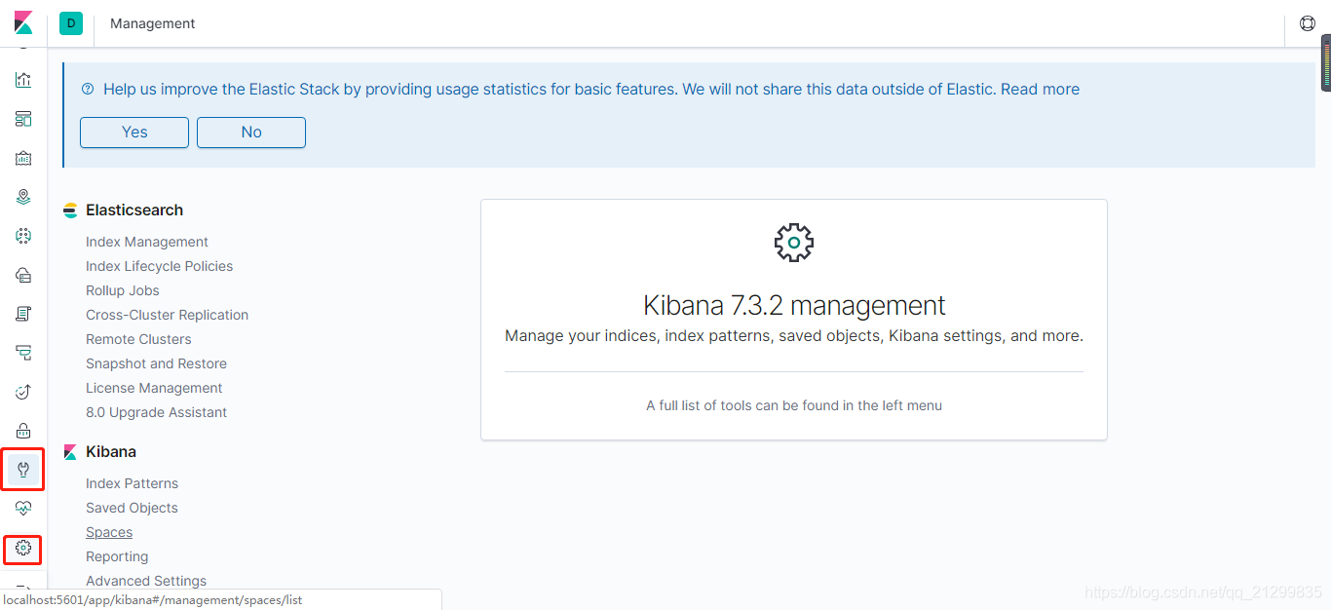Click the Management breadcrumb

point(153,23)
